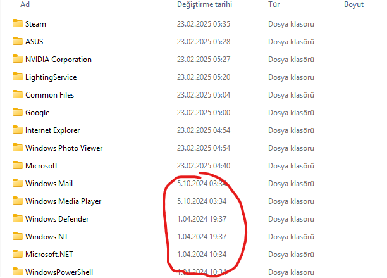Screen dimensions: 387x278
Task: Click the date 23.02.2025 05:35
Action: click(204, 24)
